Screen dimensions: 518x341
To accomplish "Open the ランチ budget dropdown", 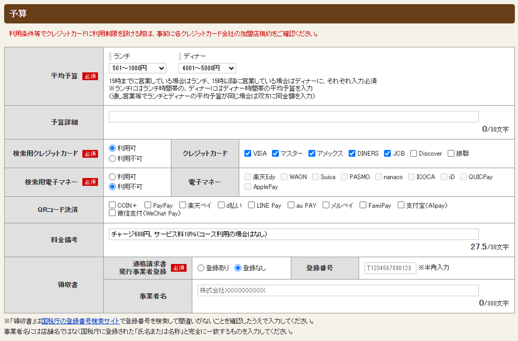I will pyautogui.click(x=138, y=68).
